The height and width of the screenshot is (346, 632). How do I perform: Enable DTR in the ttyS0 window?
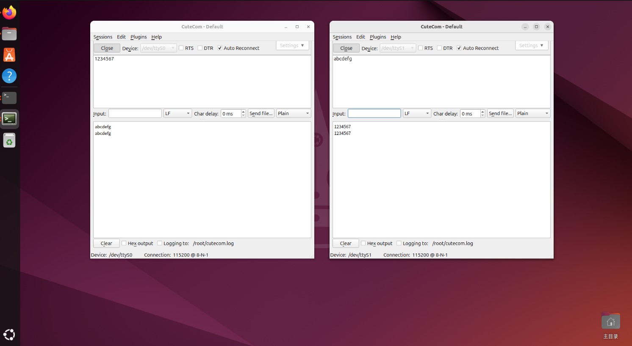coord(200,48)
